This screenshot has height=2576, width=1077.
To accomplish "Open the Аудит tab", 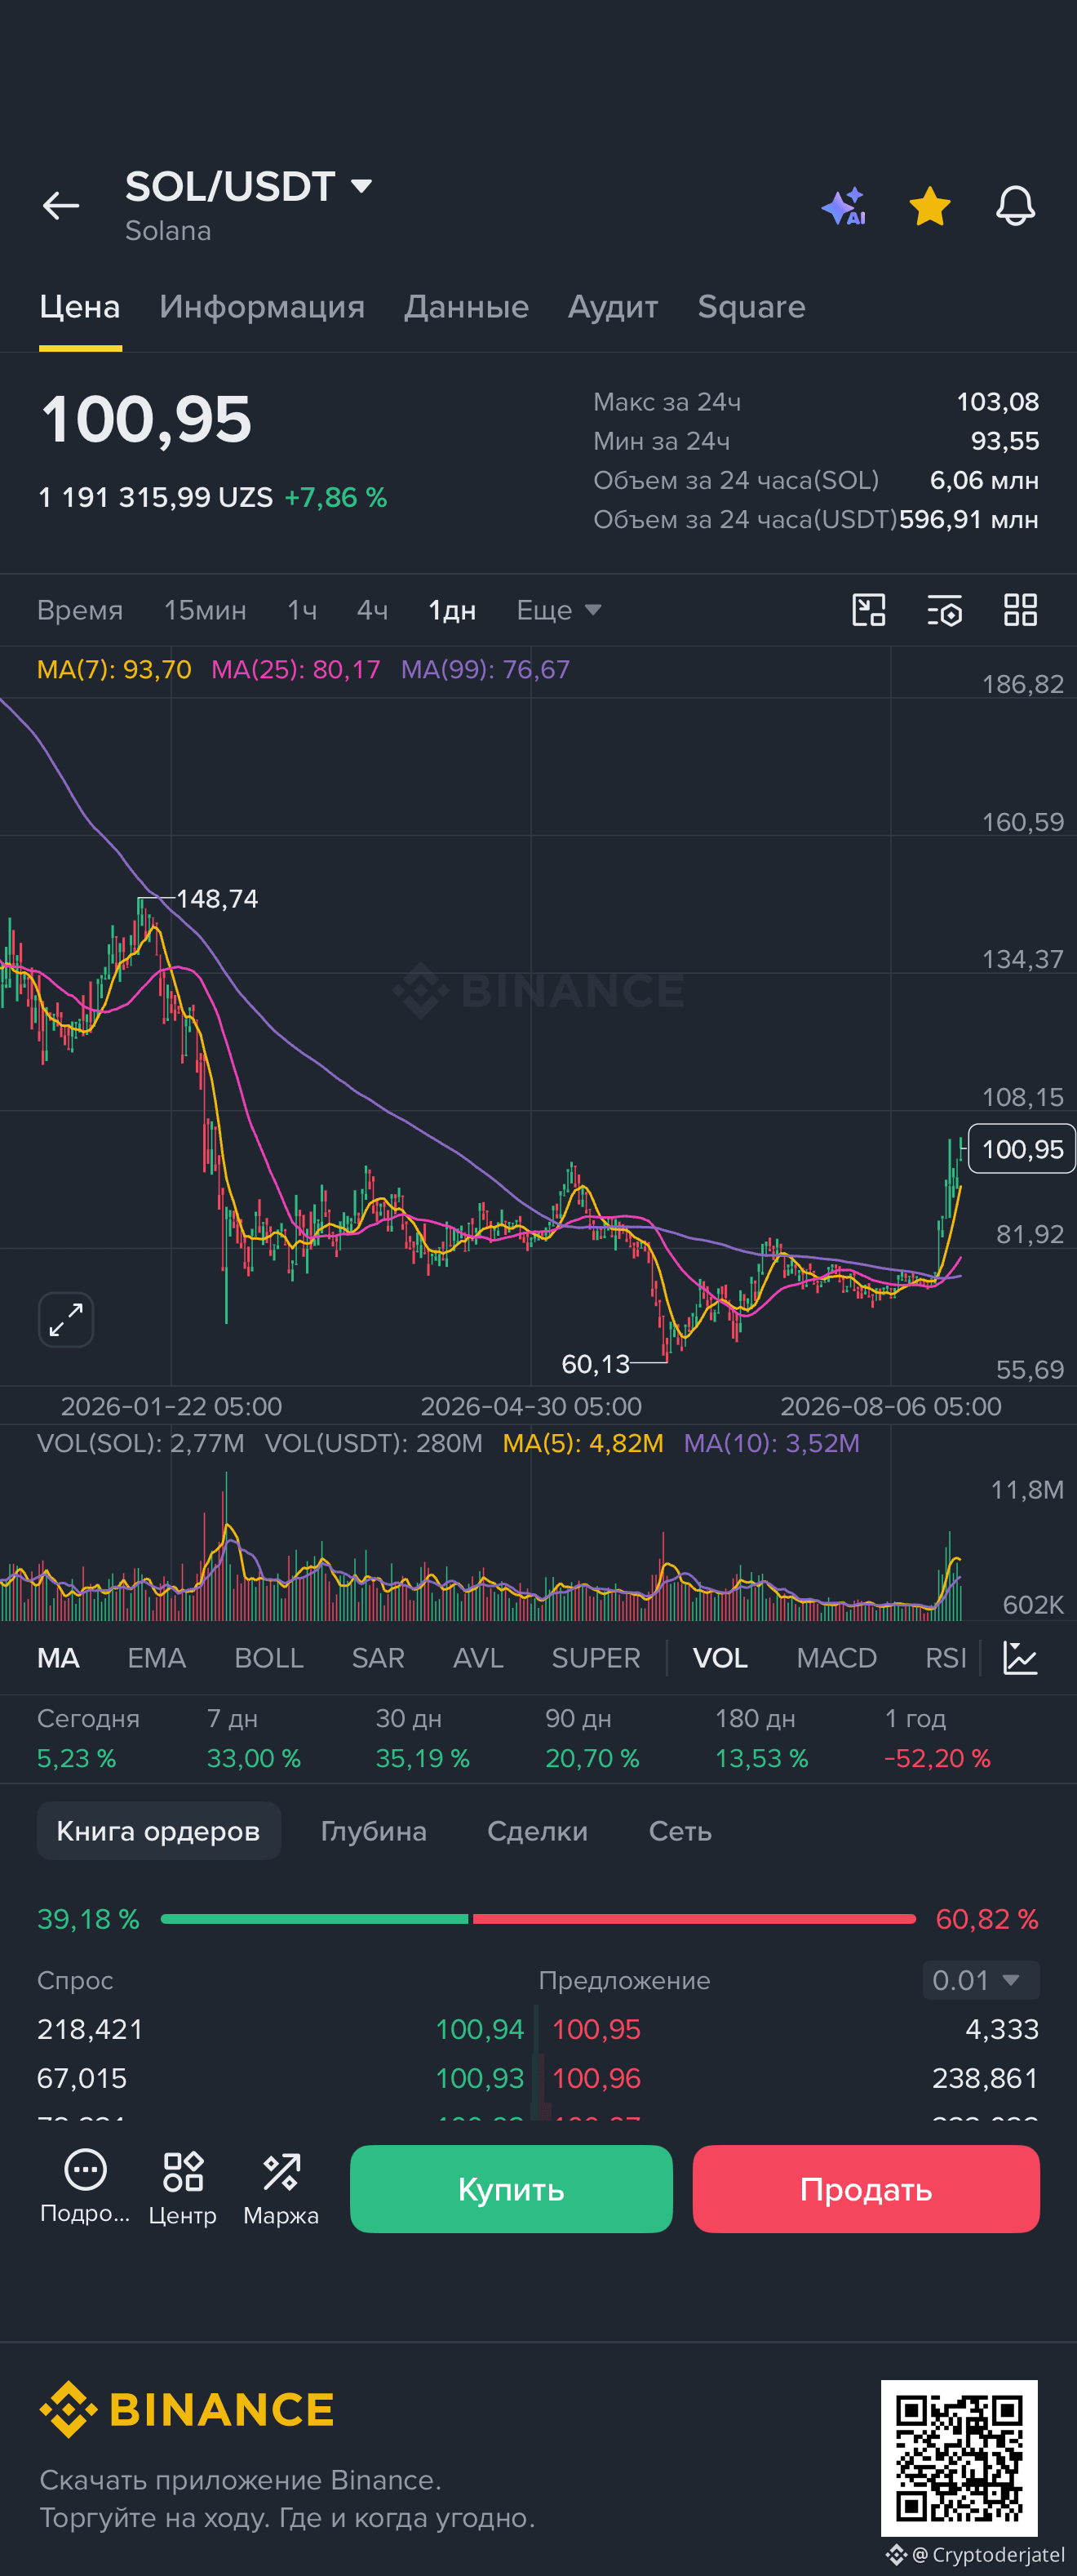I will point(613,307).
